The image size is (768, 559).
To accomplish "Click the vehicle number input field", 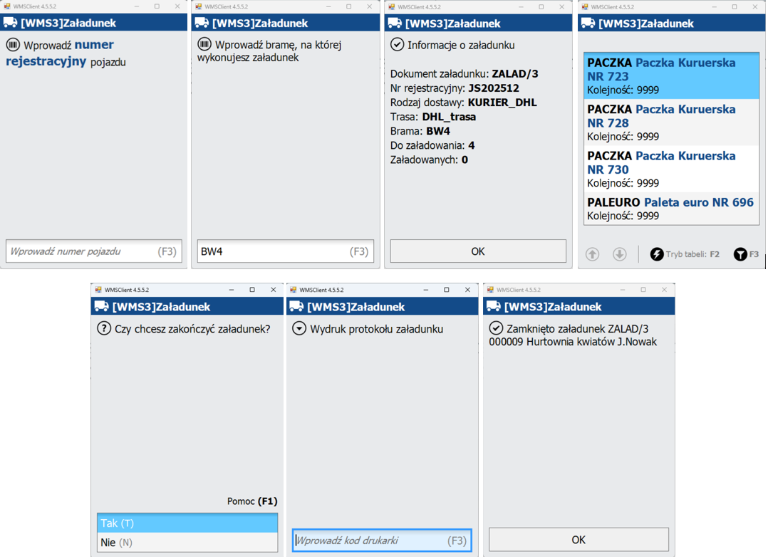I will [93, 251].
